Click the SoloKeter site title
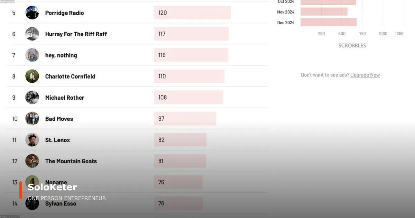 (52, 187)
